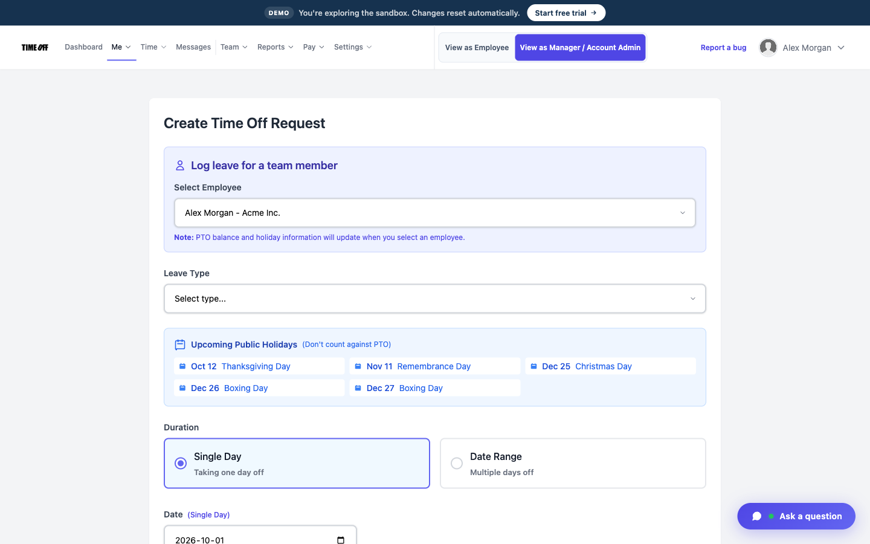Click the arrow icon in Start free trial

pyautogui.click(x=594, y=13)
